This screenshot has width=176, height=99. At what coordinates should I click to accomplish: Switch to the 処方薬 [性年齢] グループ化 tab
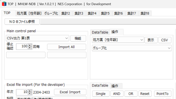point(37,13)
